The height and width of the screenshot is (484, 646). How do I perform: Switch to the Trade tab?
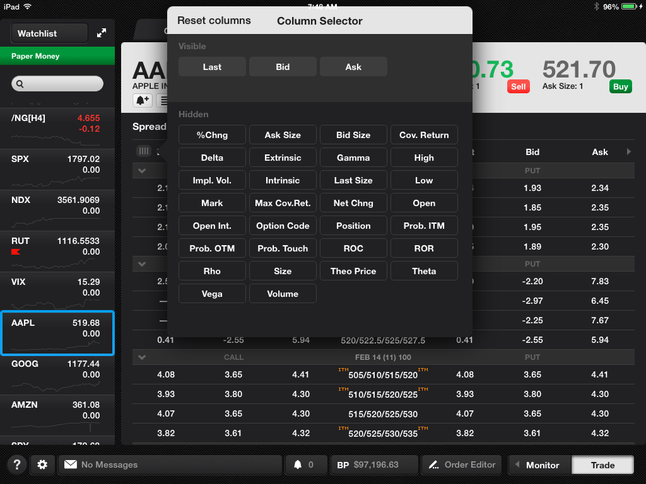602,464
